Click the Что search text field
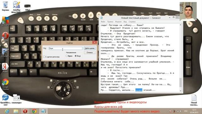 (x=65, y=48)
